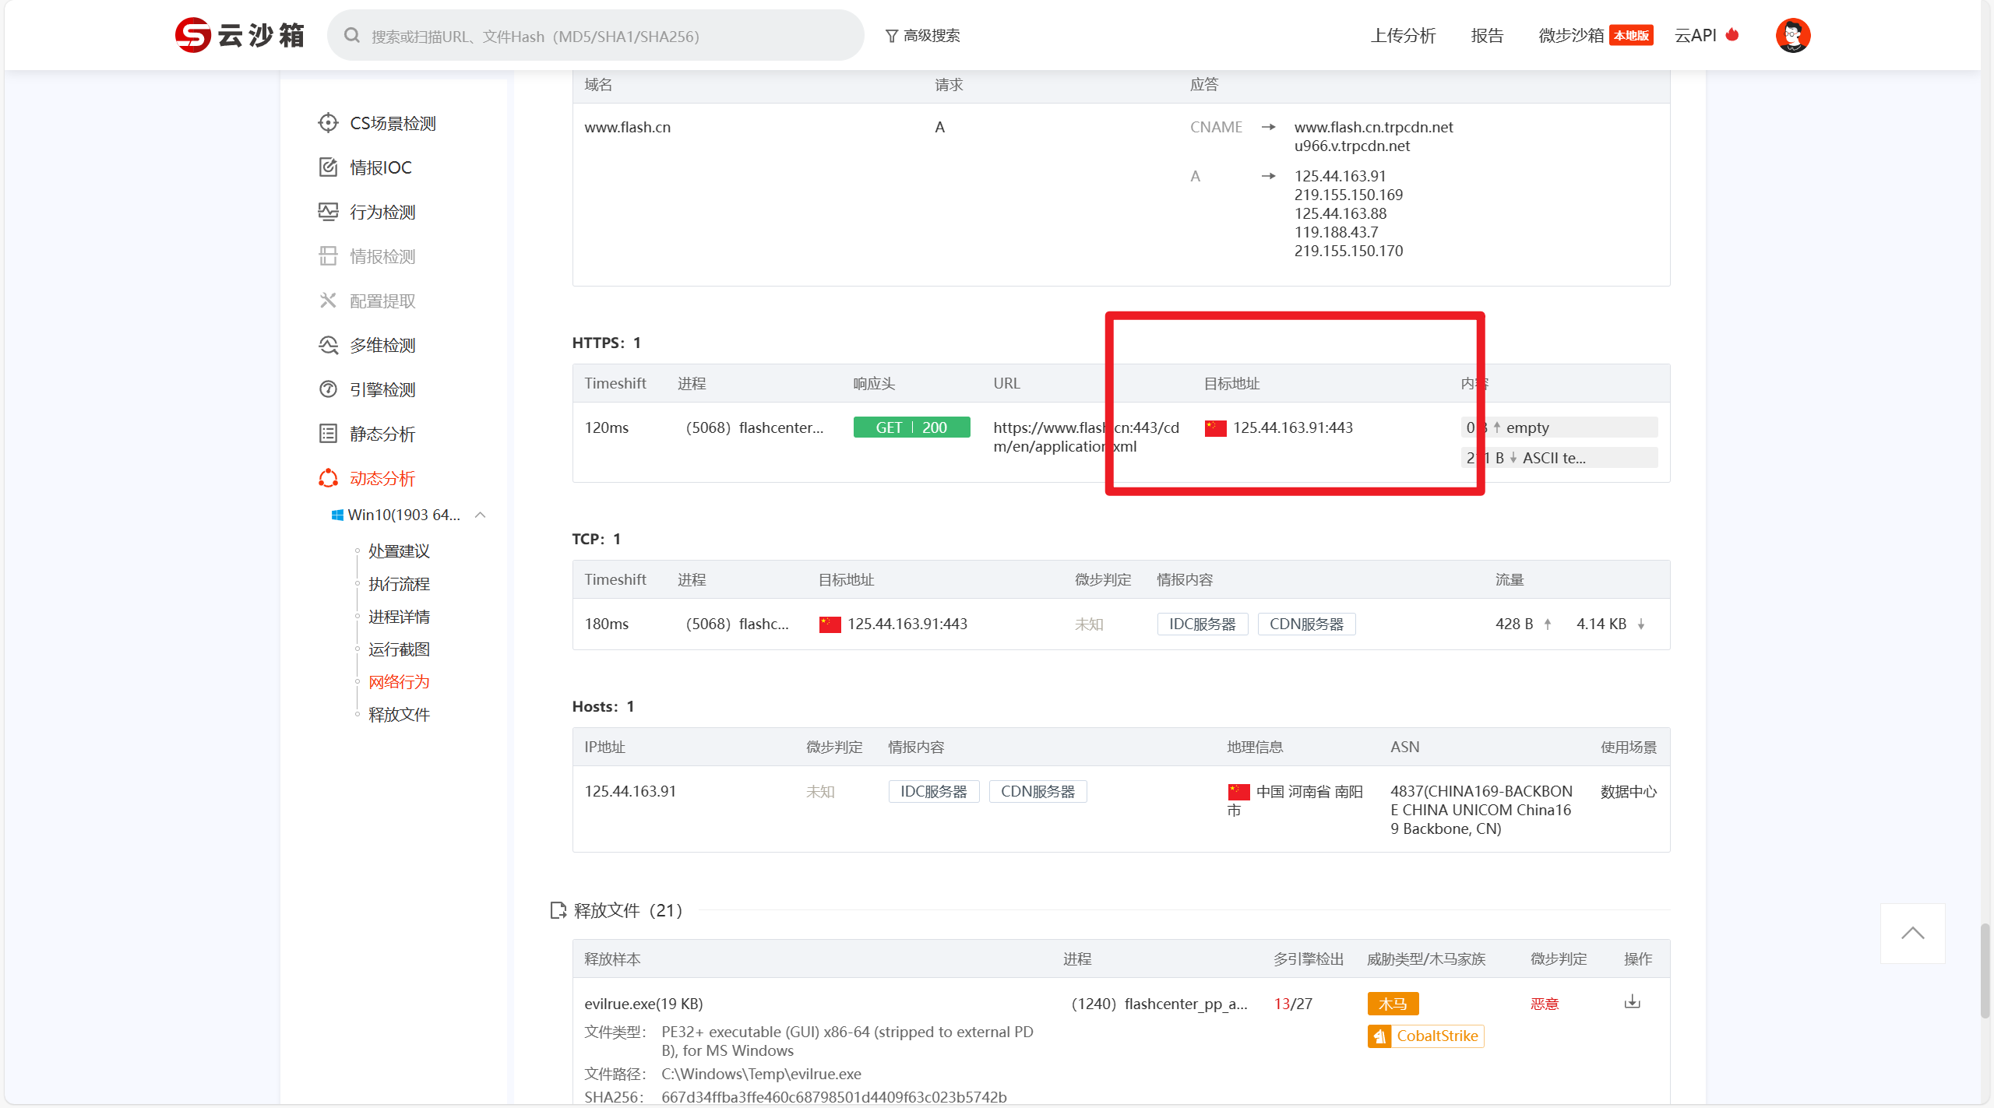
Task: Go to 执行流程 subsection
Action: 399,584
